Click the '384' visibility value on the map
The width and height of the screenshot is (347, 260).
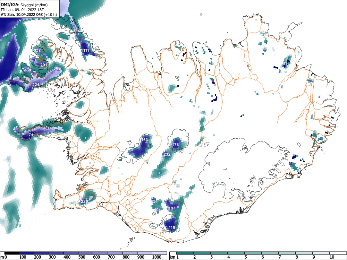pyautogui.click(x=76, y=31)
